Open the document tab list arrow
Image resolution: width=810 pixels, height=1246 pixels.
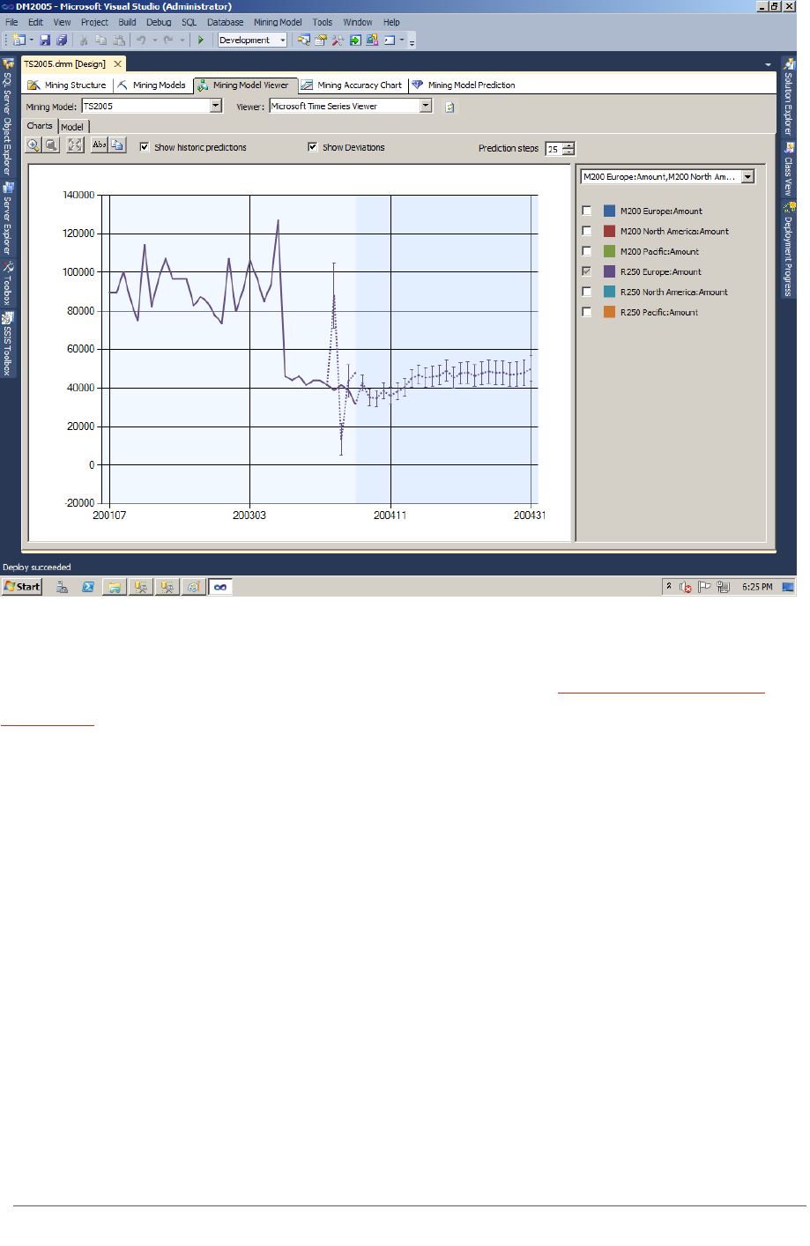click(x=769, y=64)
